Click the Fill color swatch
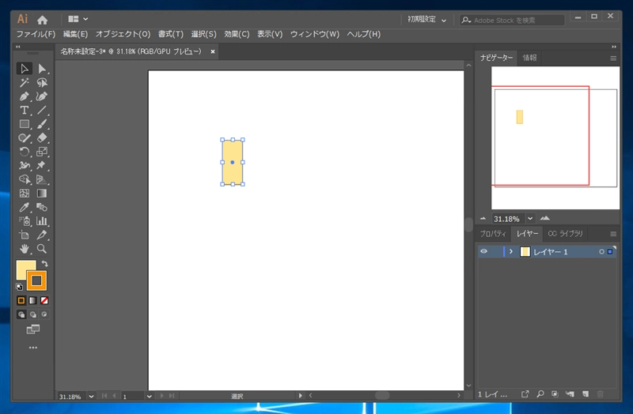Screen dimensions: 633x414 click(24, 268)
